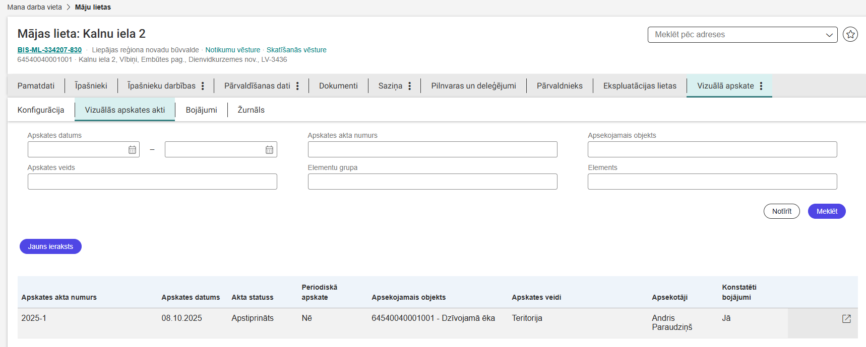Viewport: 866px width, 347px height.
Task: Open the end date calendar picker
Action: coord(269,150)
